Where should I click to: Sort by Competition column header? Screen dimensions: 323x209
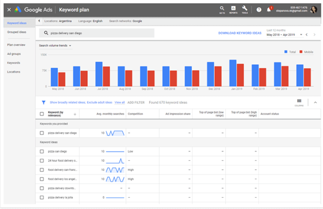point(135,114)
